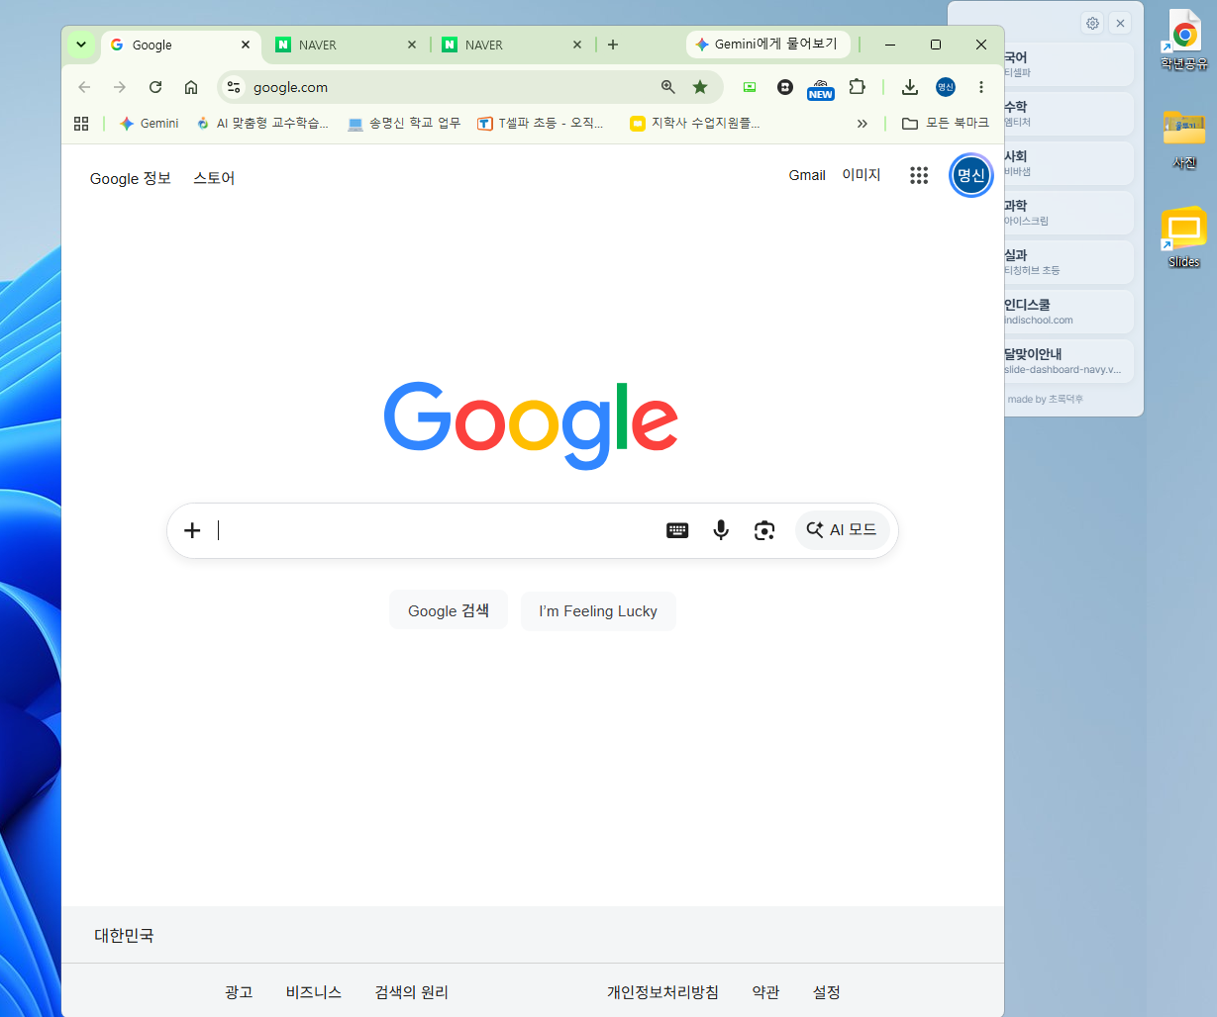This screenshot has height=1017, width=1217.
Task: Open the green screen-share extension icon
Action: [x=750, y=87]
